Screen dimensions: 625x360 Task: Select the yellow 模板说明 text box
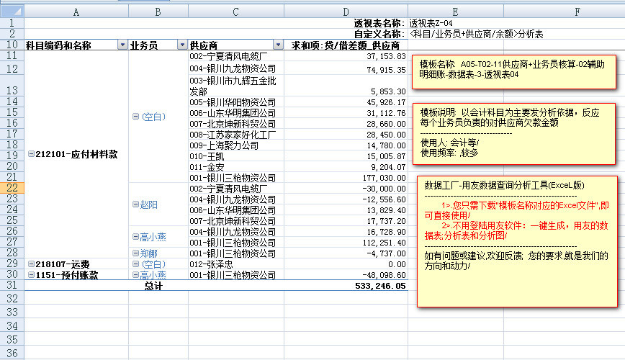click(x=516, y=133)
